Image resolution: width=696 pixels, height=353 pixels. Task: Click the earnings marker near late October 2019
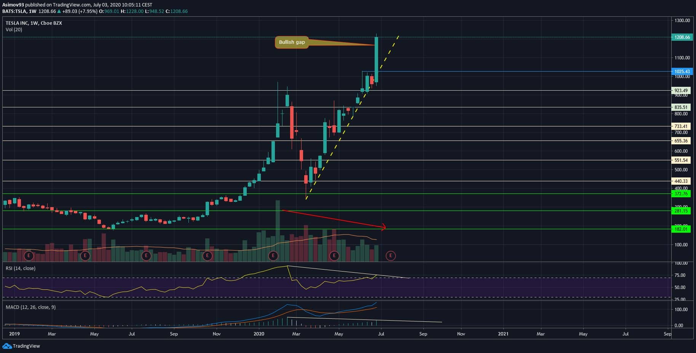coord(207,256)
